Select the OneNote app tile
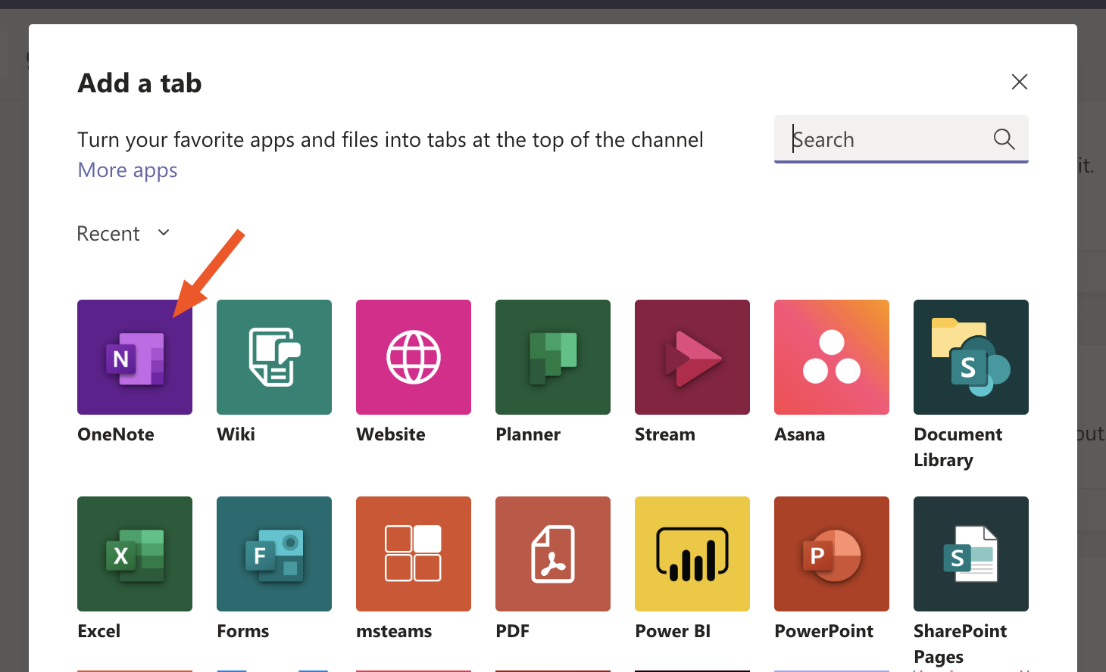1106x672 pixels. click(135, 357)
